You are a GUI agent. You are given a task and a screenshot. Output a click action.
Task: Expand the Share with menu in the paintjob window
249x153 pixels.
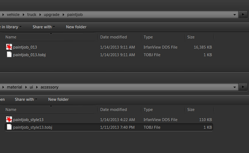[x=44, y=27]
